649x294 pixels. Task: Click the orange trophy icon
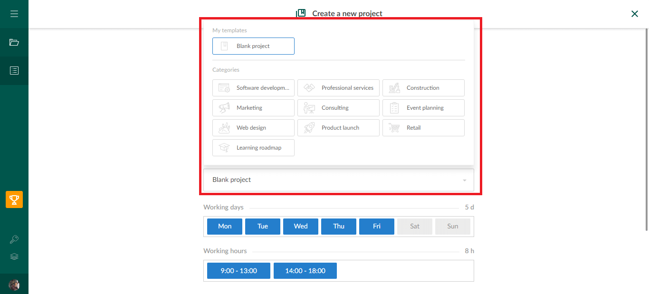tap(14, 199)
